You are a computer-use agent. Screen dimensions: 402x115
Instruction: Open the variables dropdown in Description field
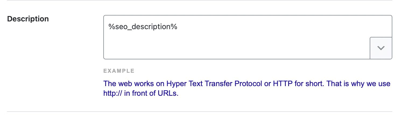381,48
